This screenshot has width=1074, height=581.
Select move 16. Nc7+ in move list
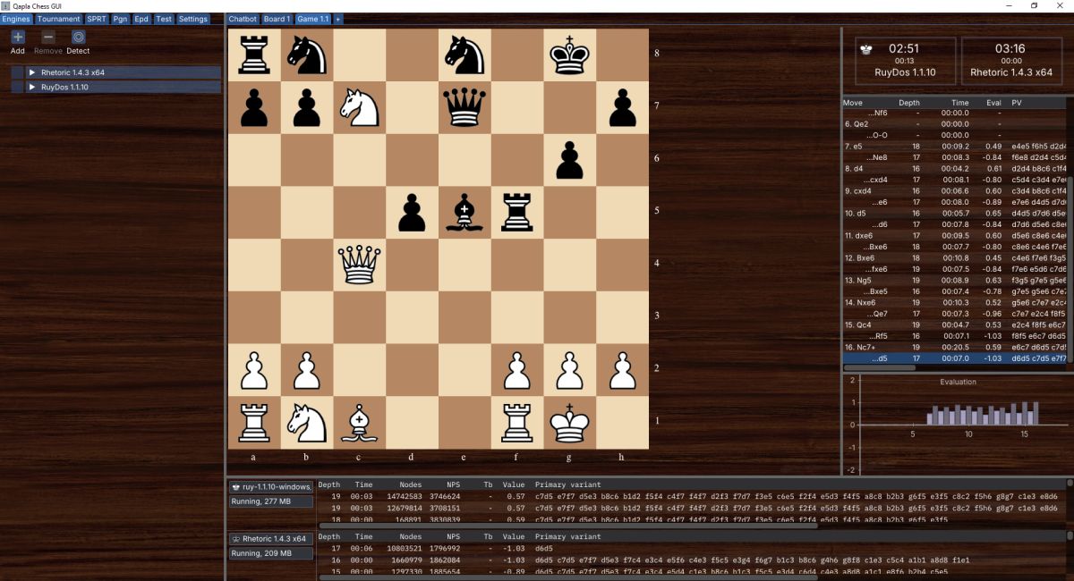[x=954, y=347]
